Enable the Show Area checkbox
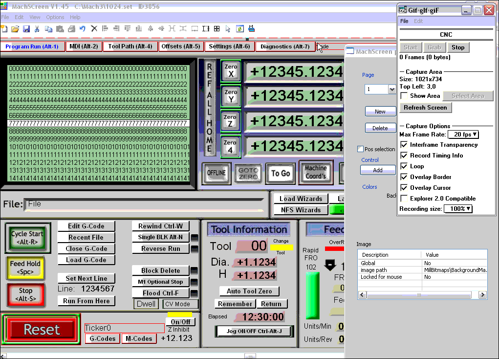This screenshot has width=499, height=359. [x=404, y=96]
